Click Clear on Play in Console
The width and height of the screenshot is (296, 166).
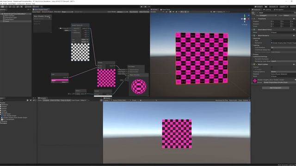click(x=55, y=101)
